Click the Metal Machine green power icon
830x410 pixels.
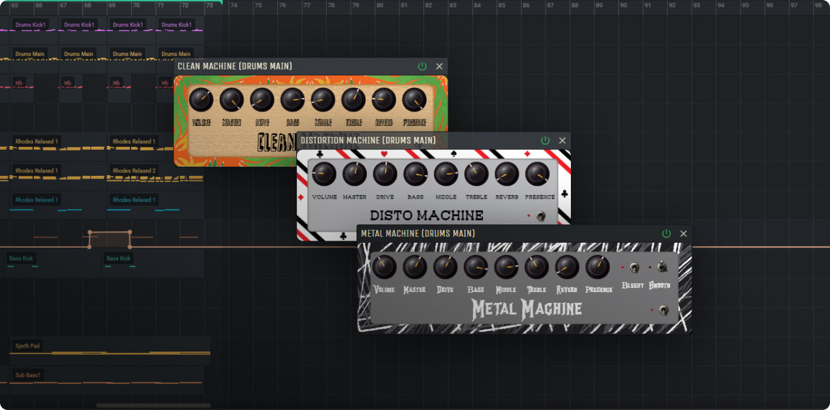click(x=666, y=234)
